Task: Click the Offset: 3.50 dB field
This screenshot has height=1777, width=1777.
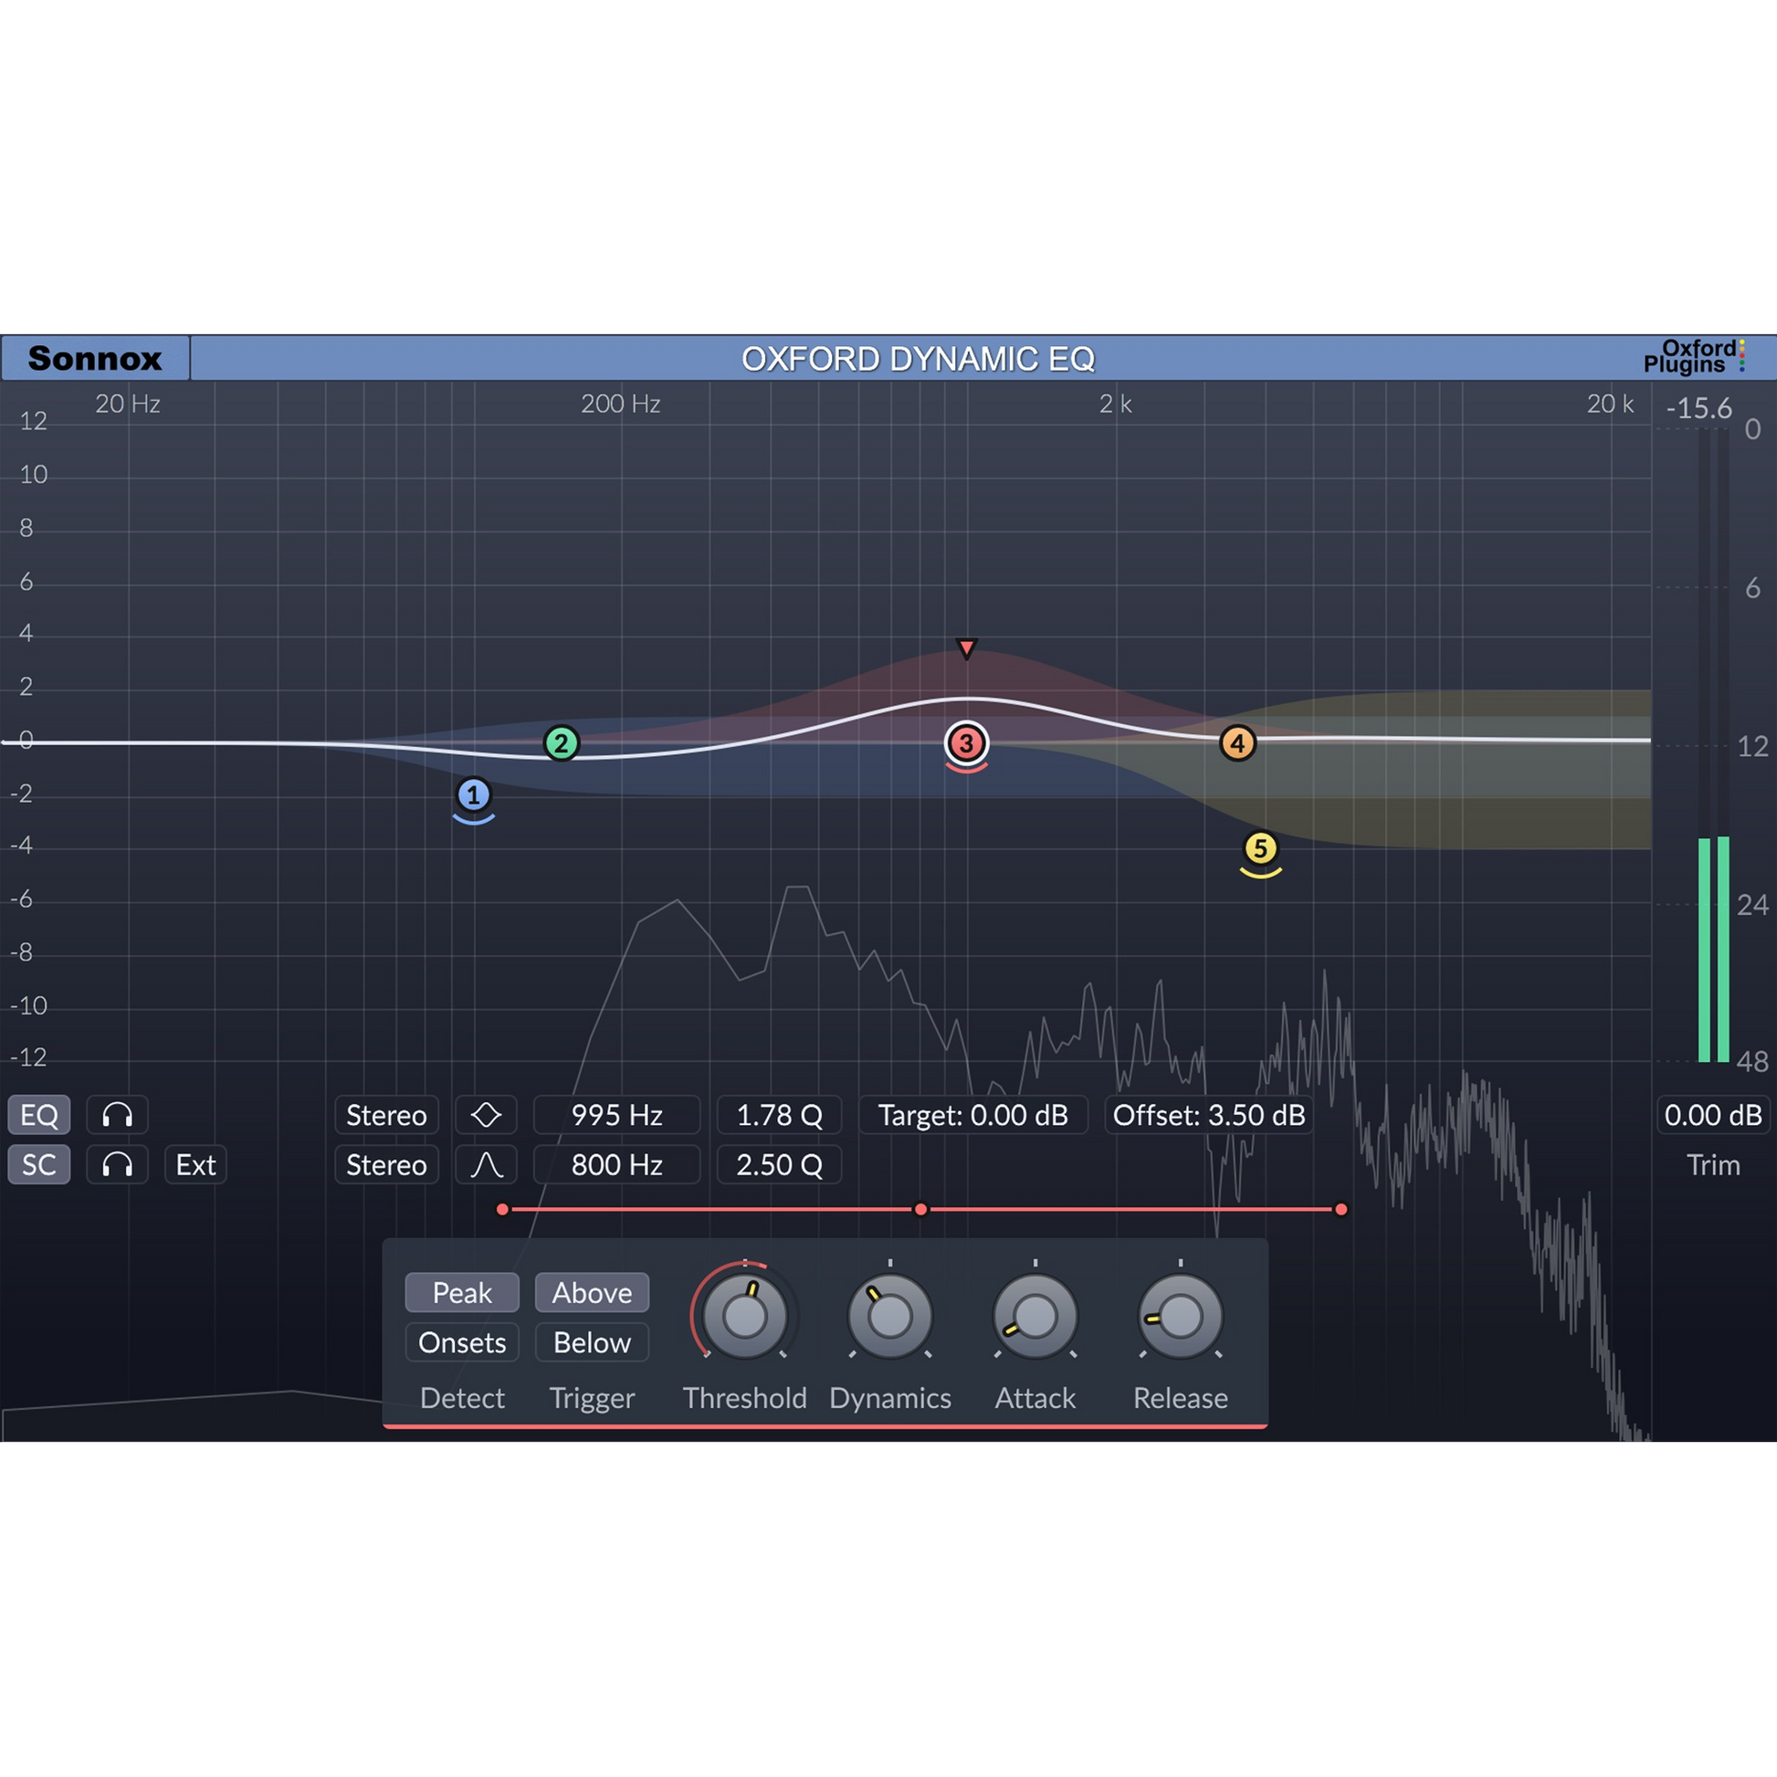Action: [x=1209, y=1115]
